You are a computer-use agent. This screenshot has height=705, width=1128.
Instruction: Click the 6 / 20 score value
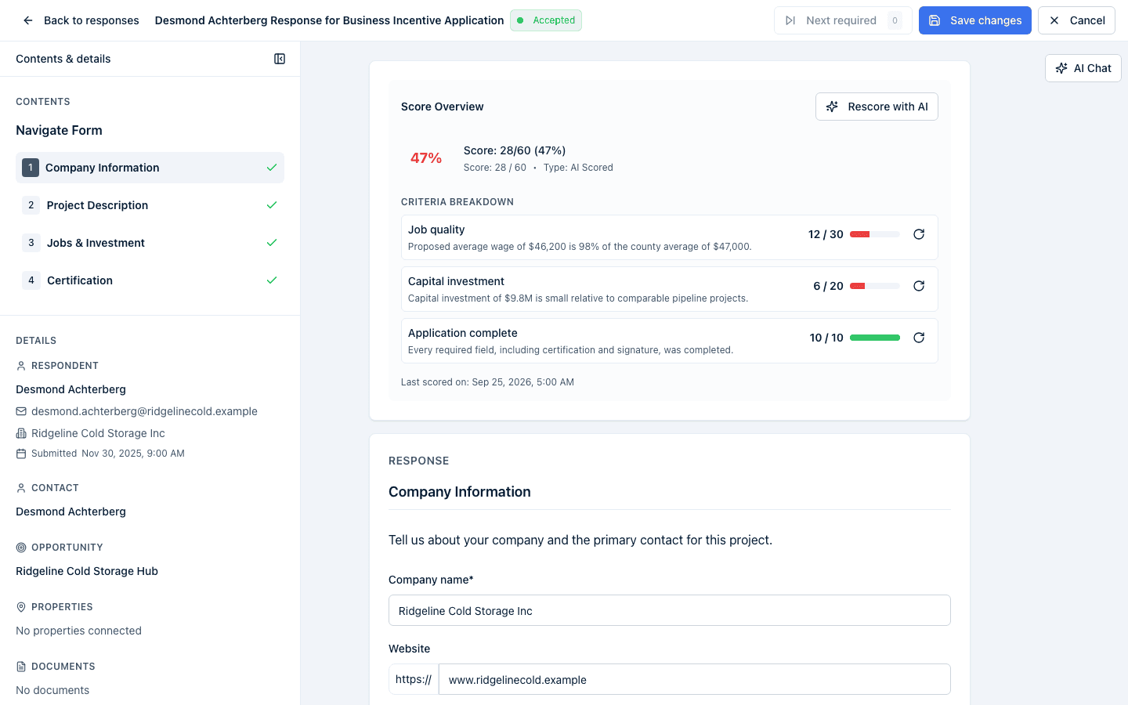point(828,286)
